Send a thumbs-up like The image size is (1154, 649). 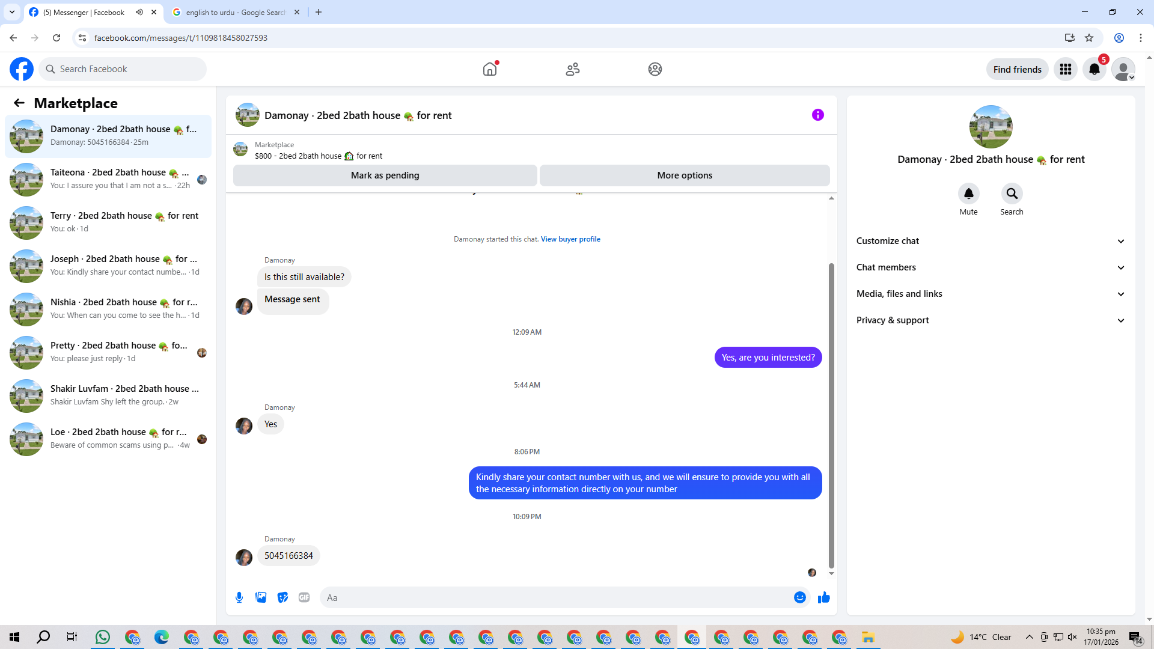[x=824, y=597]
